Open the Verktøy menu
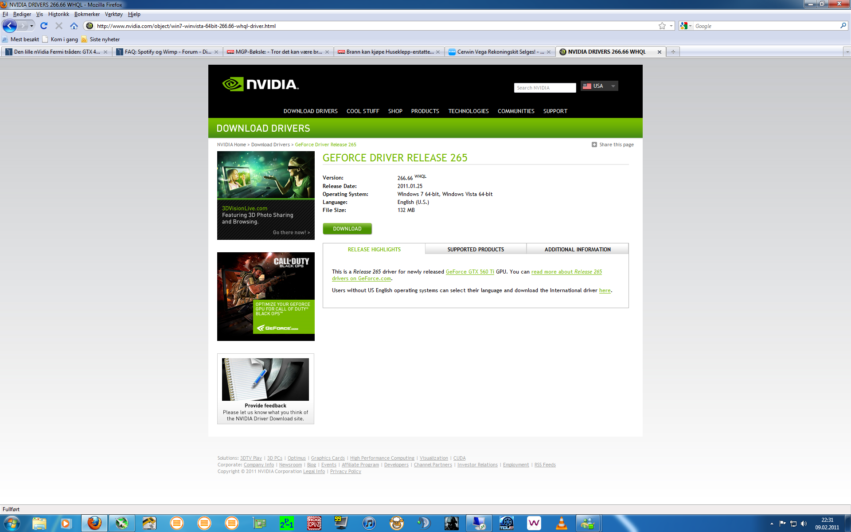The height and width of the screenshot is (532, 851). pyautogui.click(x=113, y=14)
